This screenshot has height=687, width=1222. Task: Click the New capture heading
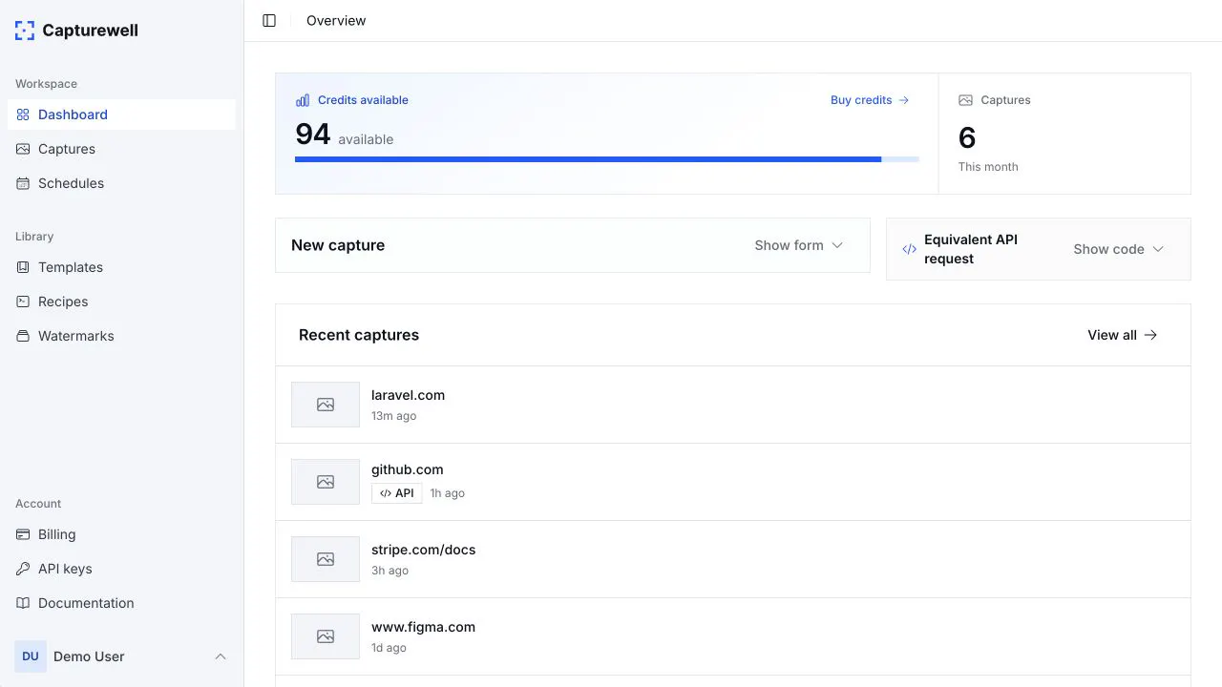tap(338, 245)
